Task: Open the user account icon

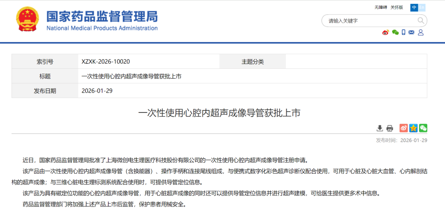Action: (x=421, y=33)
